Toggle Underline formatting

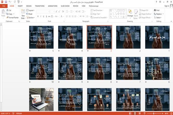tap(44, 16)
